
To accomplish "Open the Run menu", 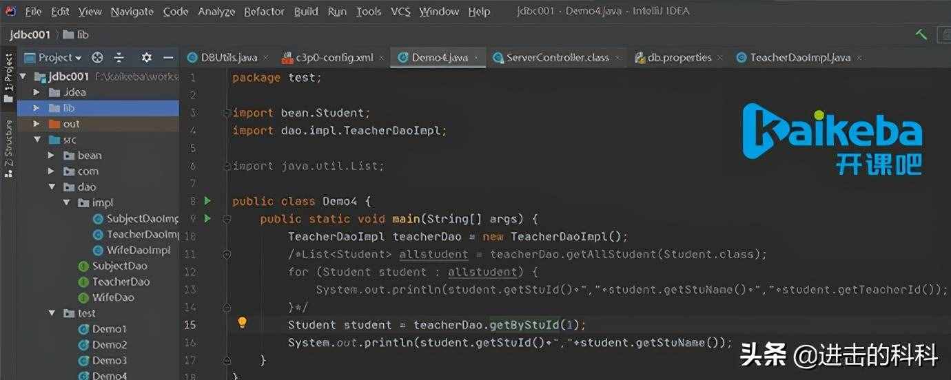I will click(337, 12).
